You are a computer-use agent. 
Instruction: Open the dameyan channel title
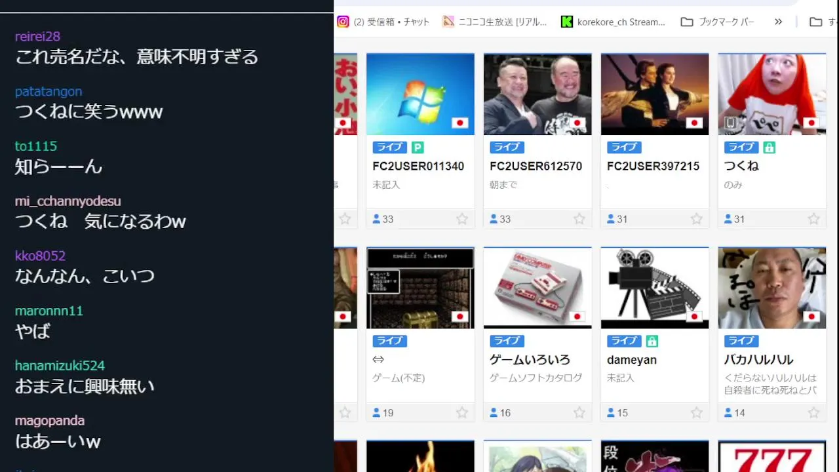632,360
